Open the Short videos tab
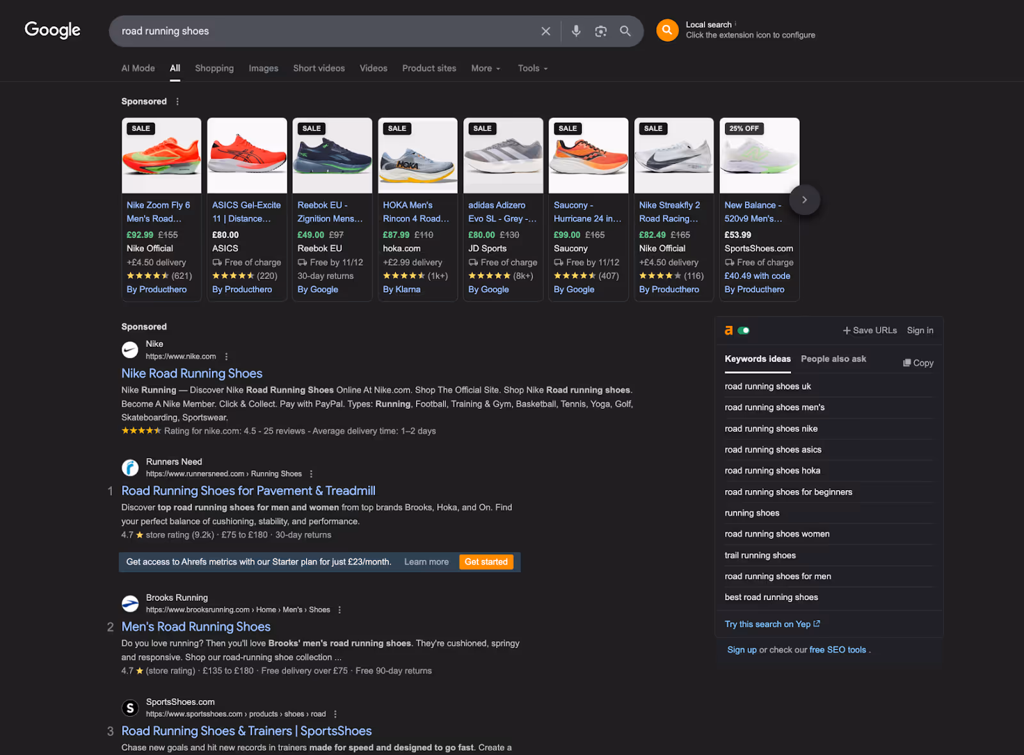The width and height of the screenshot is (1024, 755). (319, 68)
